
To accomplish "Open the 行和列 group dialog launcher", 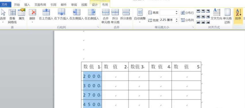I will click(98, 27).
